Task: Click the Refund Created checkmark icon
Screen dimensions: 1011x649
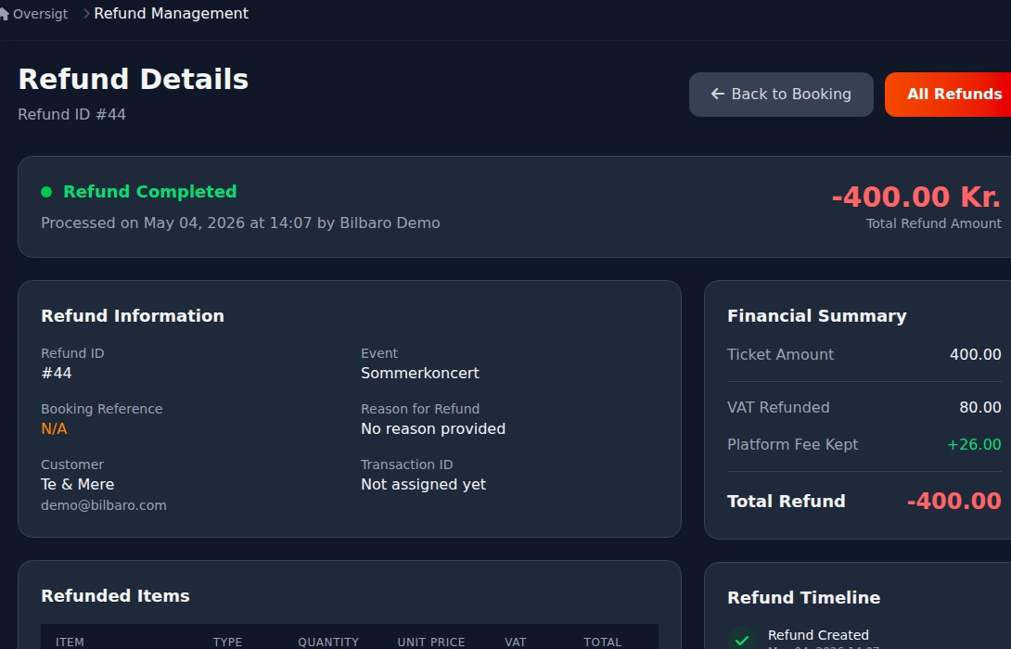Action: click(741, 640)
